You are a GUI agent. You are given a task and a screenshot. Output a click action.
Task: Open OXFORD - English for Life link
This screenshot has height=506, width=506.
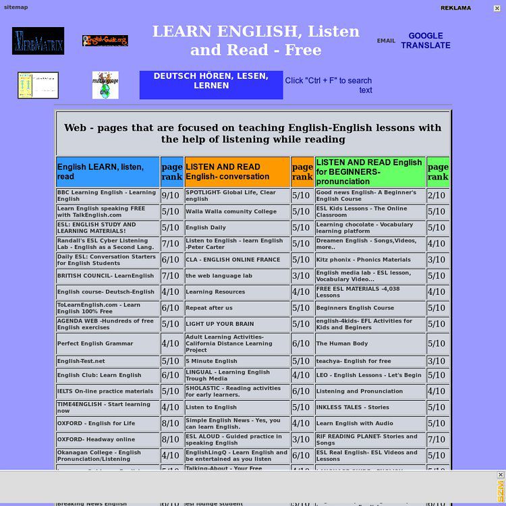point(96,424)
